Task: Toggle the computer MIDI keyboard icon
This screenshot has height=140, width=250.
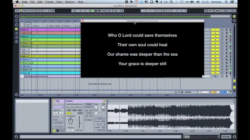Action: coord(205,11)
